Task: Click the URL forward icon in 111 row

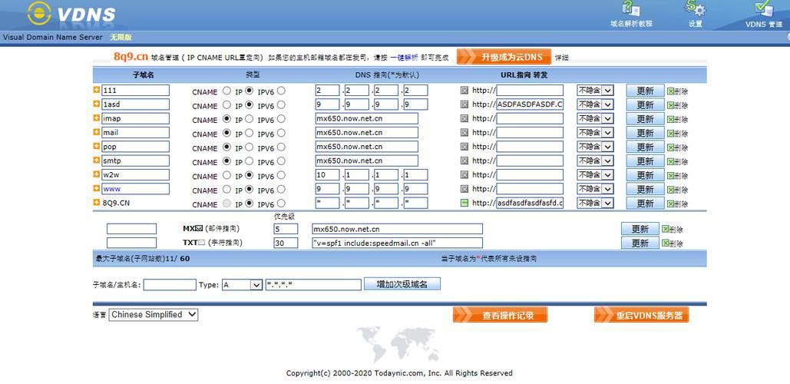Action: 464,90
